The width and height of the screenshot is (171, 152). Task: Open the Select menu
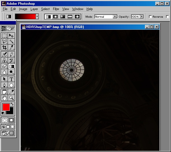pyautogui.click(x=45, y=9)
